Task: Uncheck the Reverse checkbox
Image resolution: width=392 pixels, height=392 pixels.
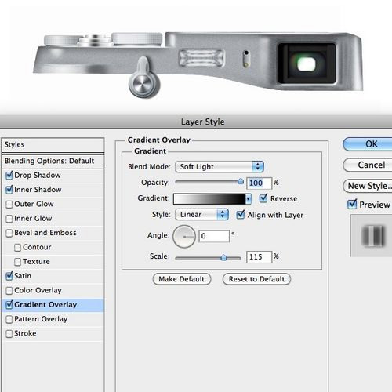Action: tap(263, 198)
